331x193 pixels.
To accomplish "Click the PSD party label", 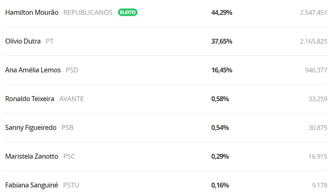I will (x=72, y=70).
